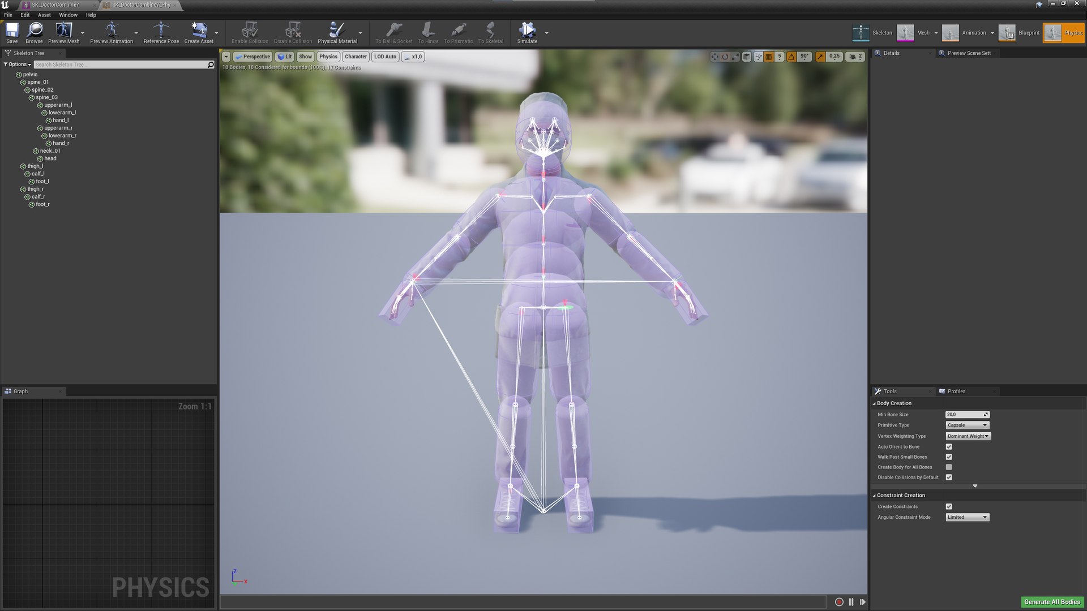Open Skeleton Tree Options dropdown
Viewport: 1087px width, 611px height.
click(18, 64)
